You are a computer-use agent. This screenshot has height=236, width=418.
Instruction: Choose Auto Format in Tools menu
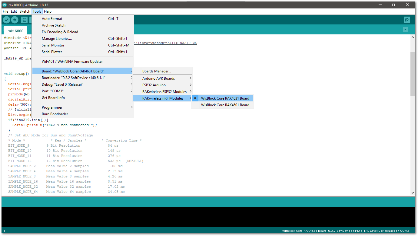click(x=83, y=18)
